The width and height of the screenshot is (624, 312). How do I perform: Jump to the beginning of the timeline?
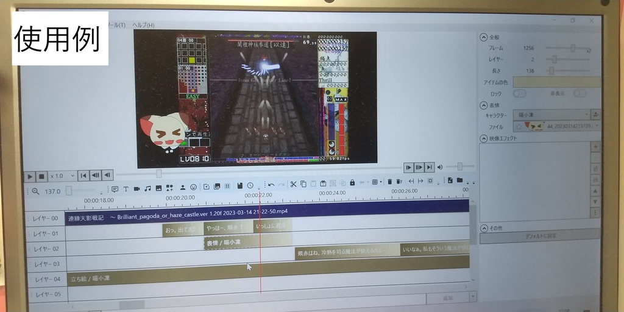83,175
